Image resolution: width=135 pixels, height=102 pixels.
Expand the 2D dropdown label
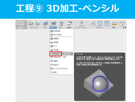pos(45,28)
